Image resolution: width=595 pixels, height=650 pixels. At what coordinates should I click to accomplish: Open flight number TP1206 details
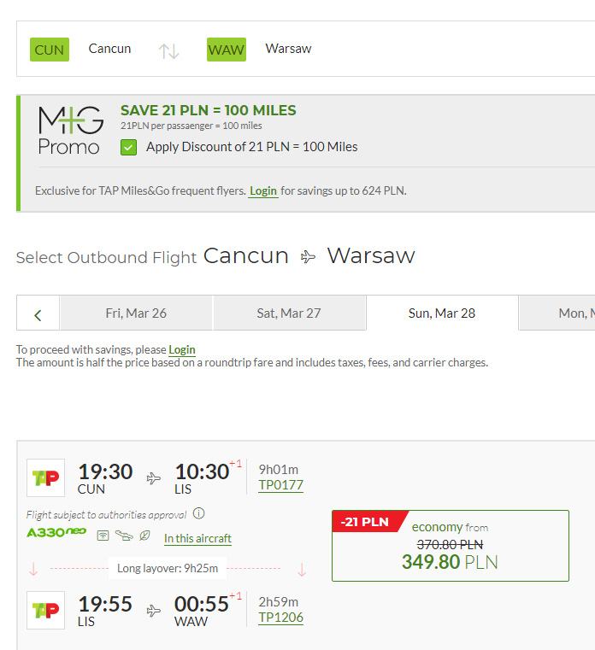pos(281,618)
